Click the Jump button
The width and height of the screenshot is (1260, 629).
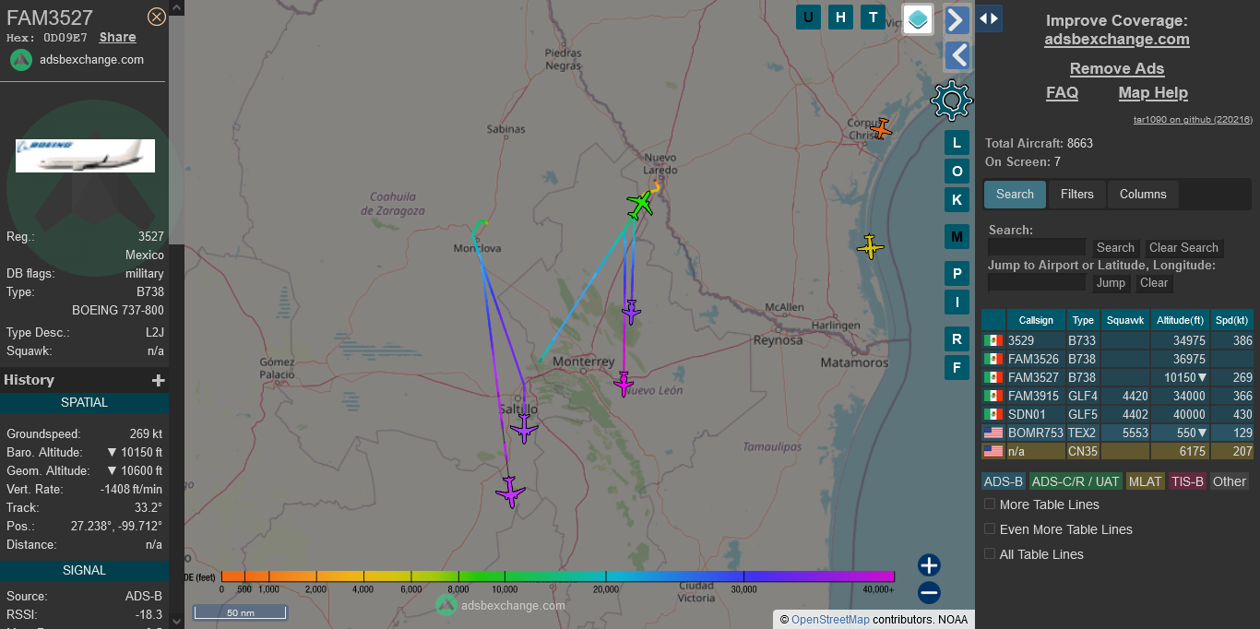pos(1111,283)
